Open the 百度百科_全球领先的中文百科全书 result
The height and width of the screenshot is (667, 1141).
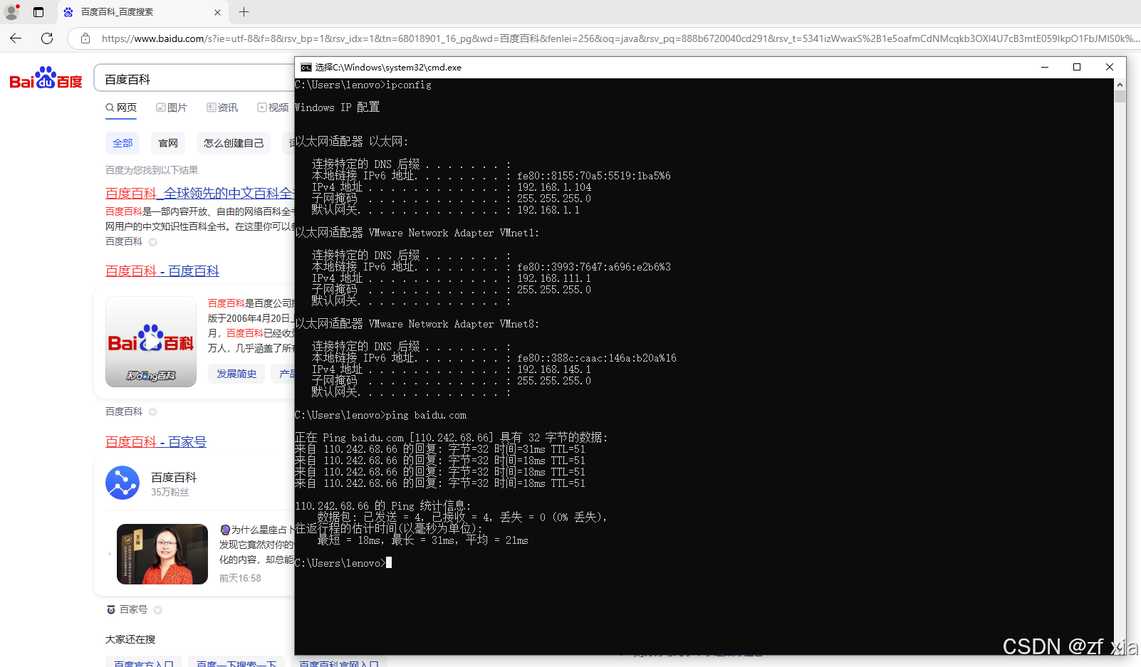tap(199, 194)
